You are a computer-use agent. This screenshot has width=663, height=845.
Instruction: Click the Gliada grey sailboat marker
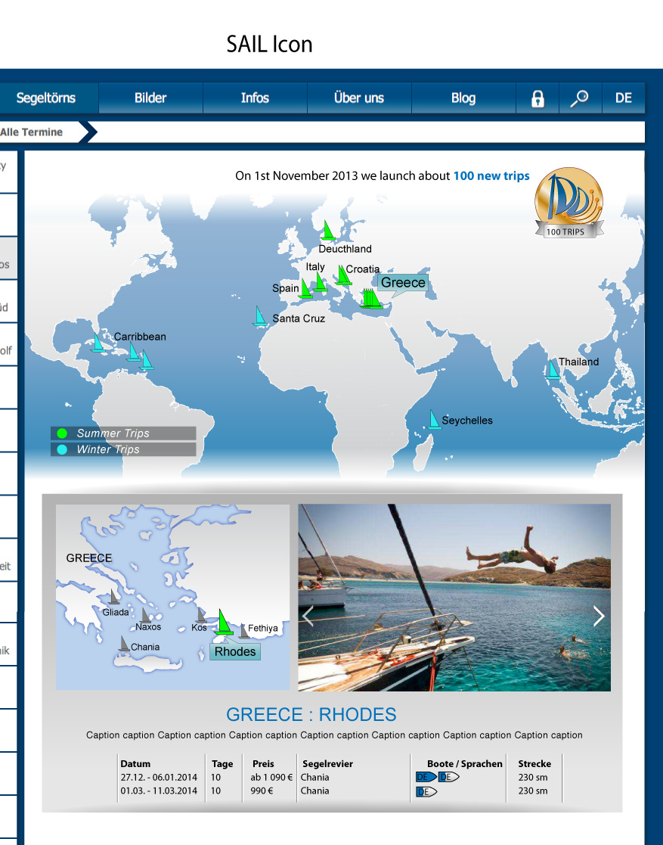[x=113, y=597]
